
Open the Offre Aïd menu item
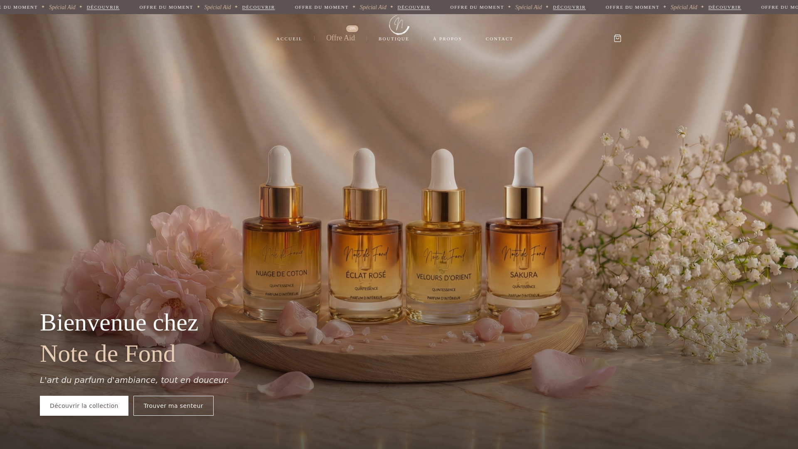pos(340,38)
